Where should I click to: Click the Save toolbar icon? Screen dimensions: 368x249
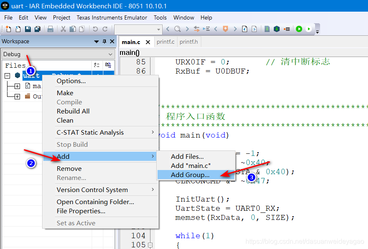coord(28,29)
